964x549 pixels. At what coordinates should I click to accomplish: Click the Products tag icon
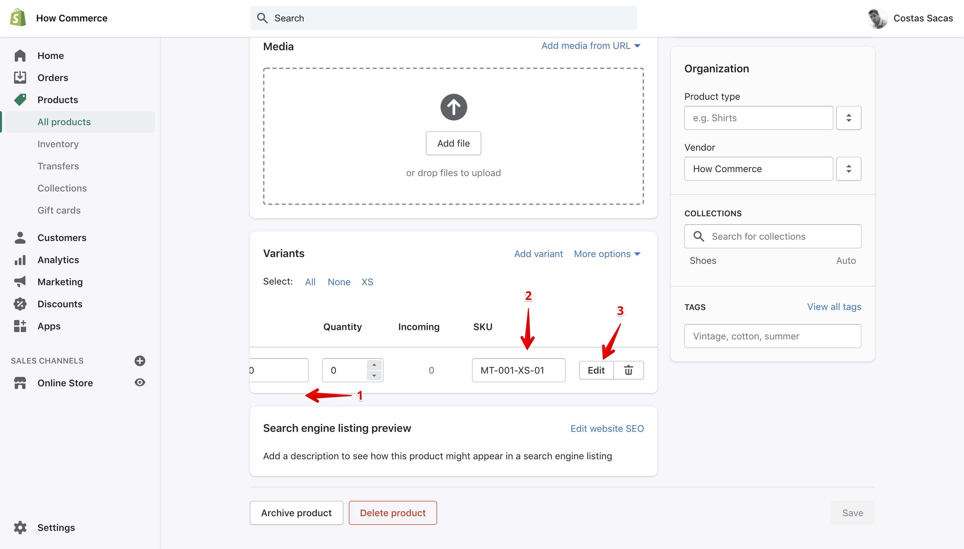pyautogui.click(x=20, y=99)
